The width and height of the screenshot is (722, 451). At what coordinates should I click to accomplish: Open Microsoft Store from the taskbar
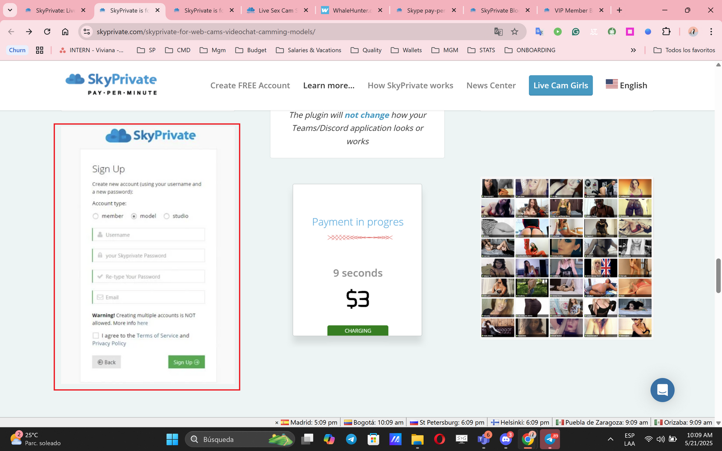pyautogui.click(x=373, y=439)
